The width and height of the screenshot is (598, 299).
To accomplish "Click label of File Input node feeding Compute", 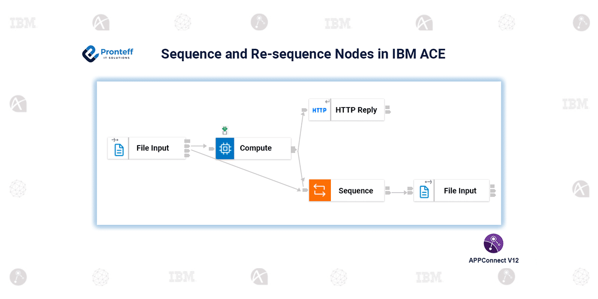I will point(153,149).
